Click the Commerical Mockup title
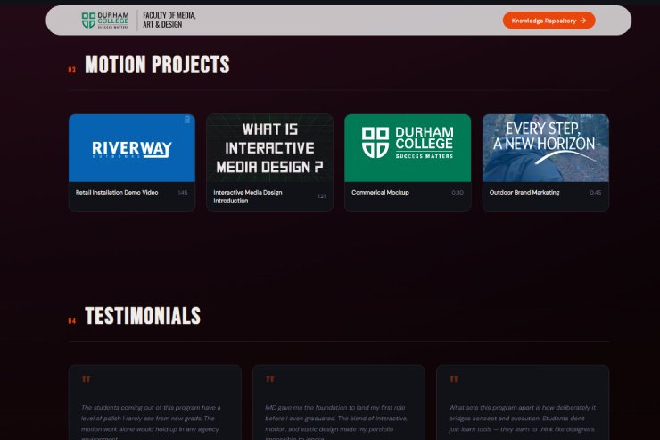The height and width of the screenshot is (440, 660). (380, 192)
